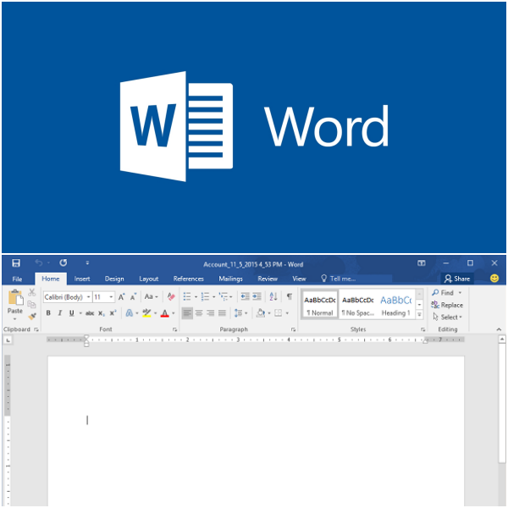The image size is (508, 508).
Task: Open the Borders dropdown arrow
Action: [x=287, y=313]
